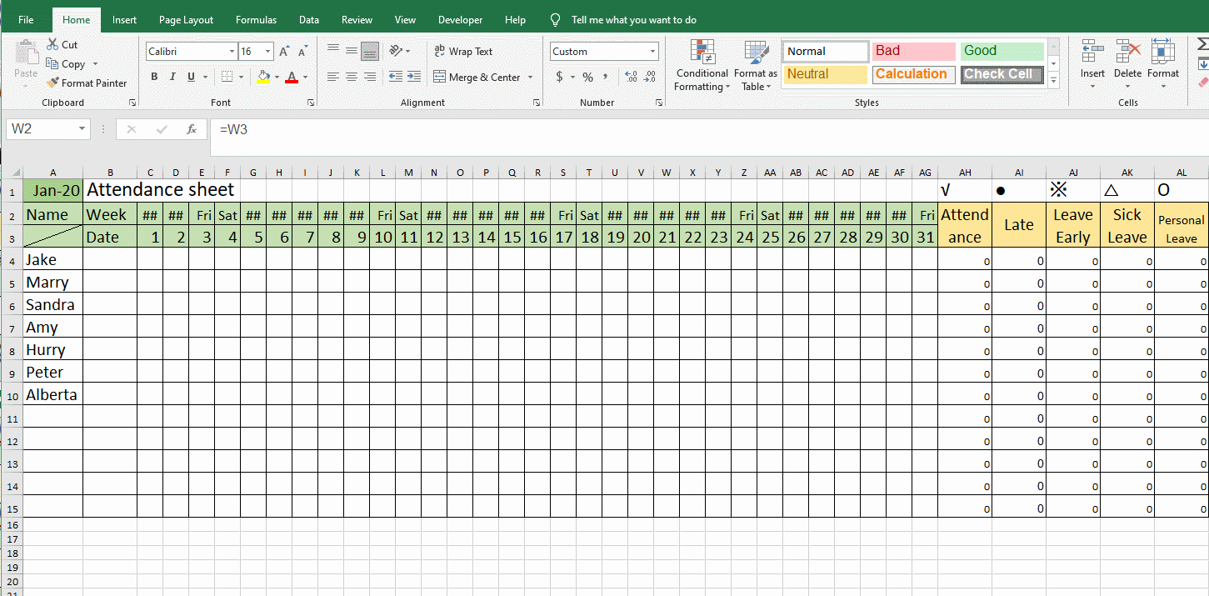Select Bottom Align icon
This screenshot has height=596, width=1209.
point(370,51)
